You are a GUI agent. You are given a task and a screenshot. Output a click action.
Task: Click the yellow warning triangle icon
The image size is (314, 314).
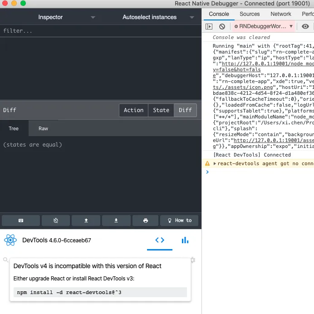click(207, 163)
